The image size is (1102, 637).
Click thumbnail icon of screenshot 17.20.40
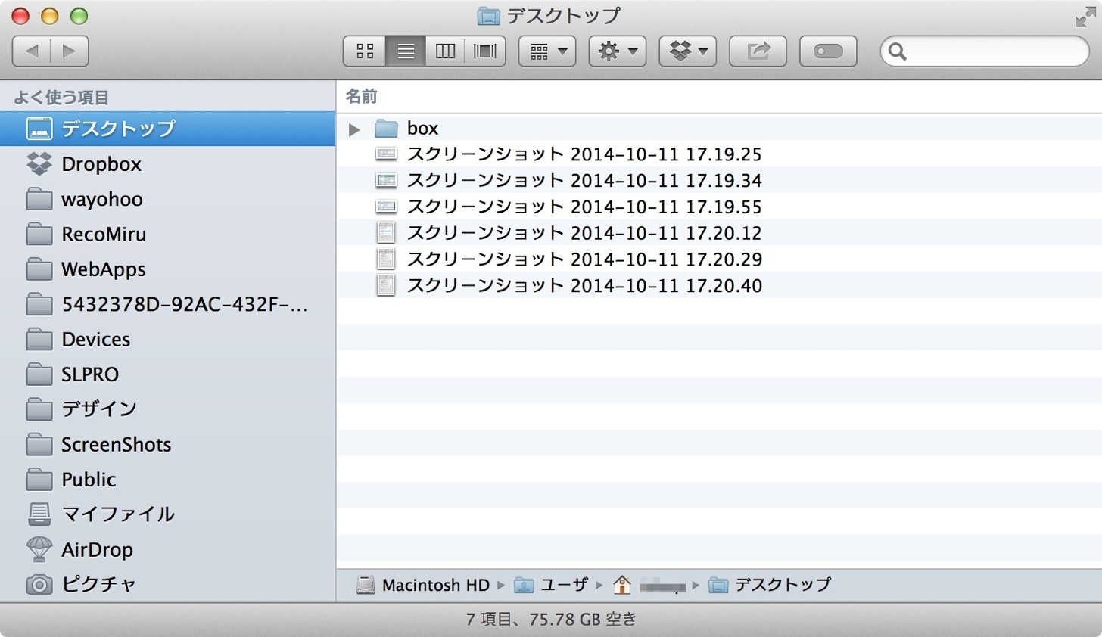pyautogui.click(x=386, y=285)
